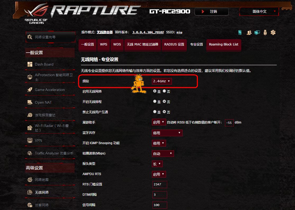Viewport: 295px width, 210px height.
Task: Open the 频段 dropdown showing 2.4GHz
Action: (162, 81)
